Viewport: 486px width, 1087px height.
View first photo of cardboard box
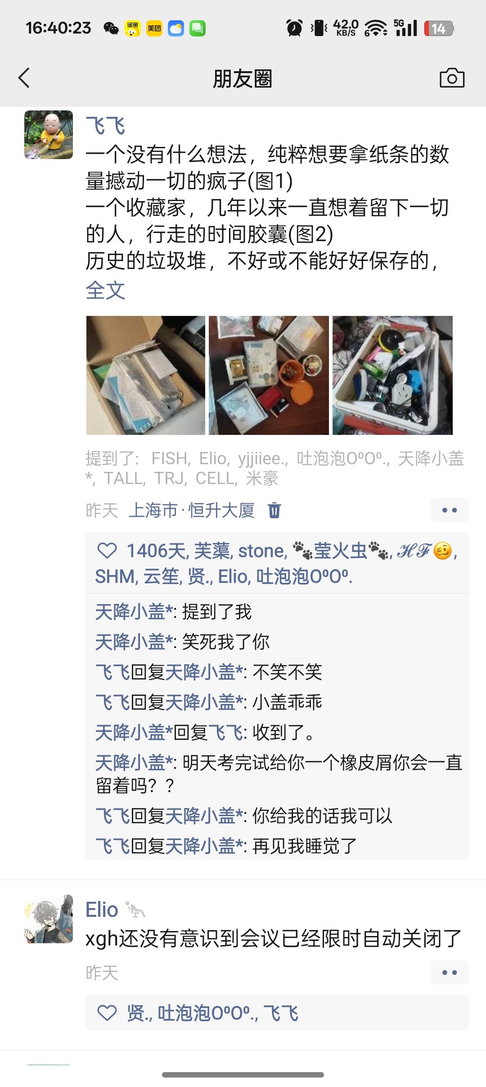tap(145, 375)
